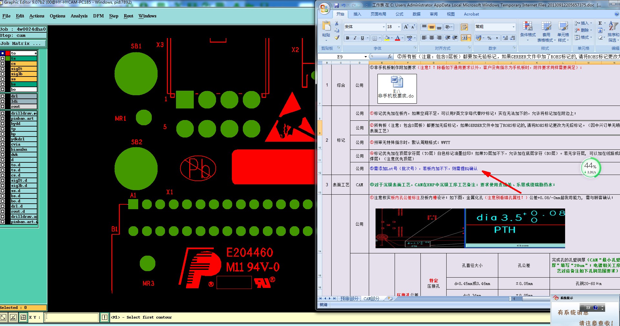Viewport: 620px width, 326px height.
Task: Toggle the 'hydd' layer checkbox
Action: click(3, 124)
